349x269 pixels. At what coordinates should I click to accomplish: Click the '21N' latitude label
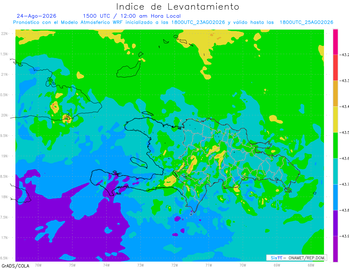4,74
